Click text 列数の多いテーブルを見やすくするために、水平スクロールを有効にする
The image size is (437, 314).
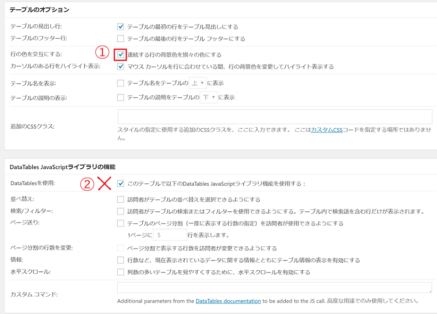(219, 272)
